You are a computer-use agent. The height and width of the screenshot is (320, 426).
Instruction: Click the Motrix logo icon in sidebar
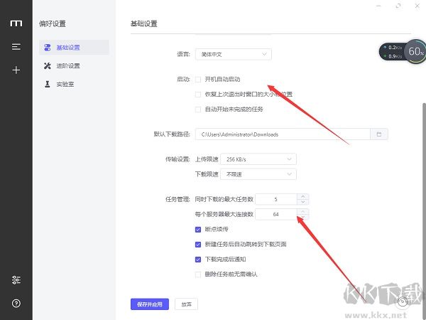16,23
